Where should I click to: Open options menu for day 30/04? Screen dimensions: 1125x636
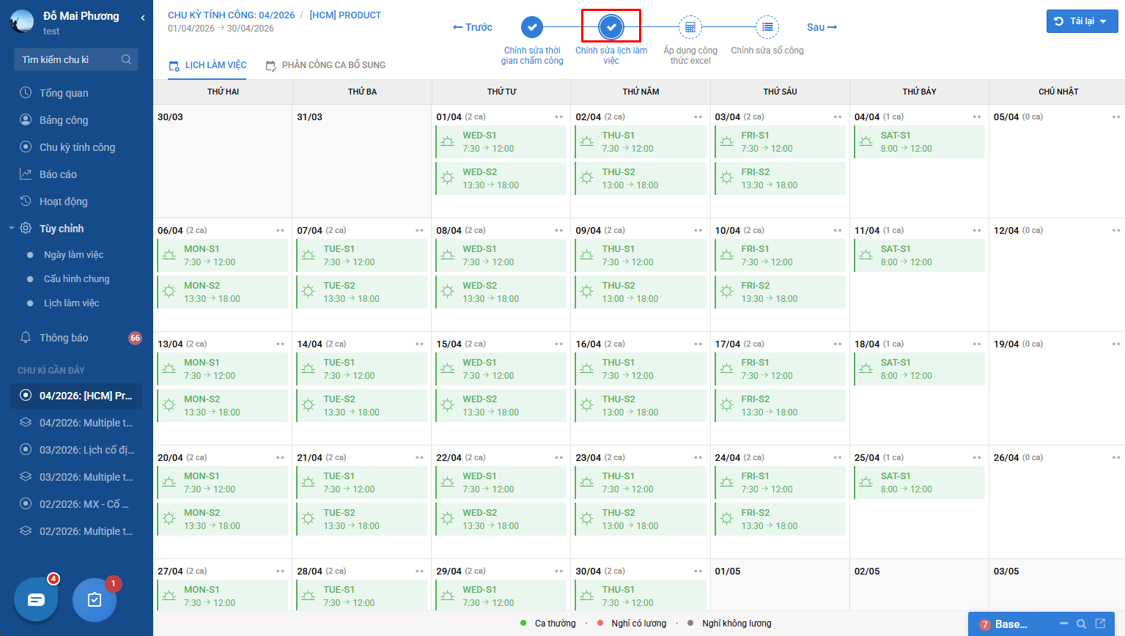(698, 572)
